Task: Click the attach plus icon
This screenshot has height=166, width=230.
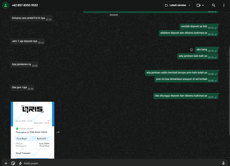Action: click(x=6, y=163)
